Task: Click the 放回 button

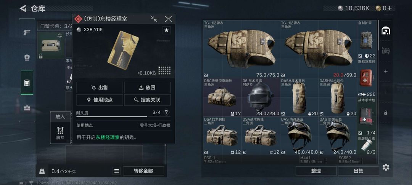Action: coord(147,88)
